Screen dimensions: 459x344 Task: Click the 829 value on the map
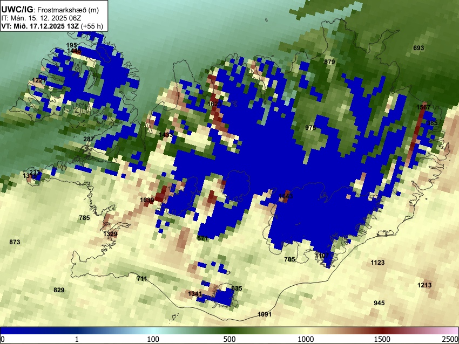59,290
